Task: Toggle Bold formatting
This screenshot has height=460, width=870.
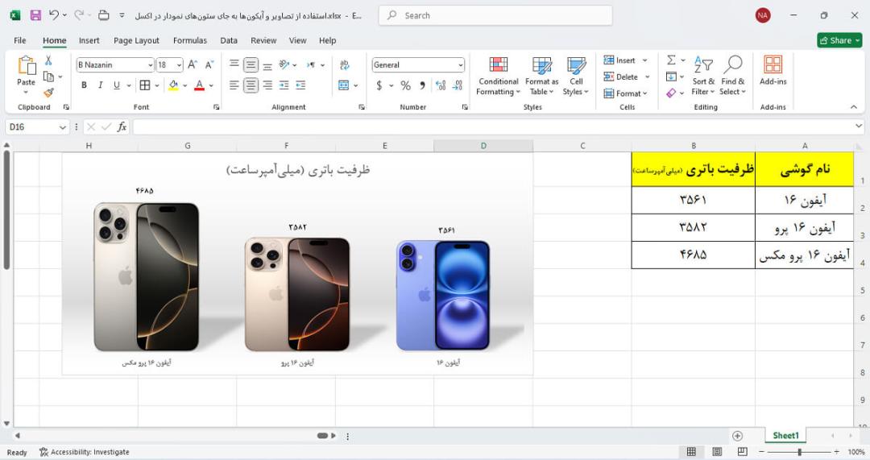Action: (84, 85)
